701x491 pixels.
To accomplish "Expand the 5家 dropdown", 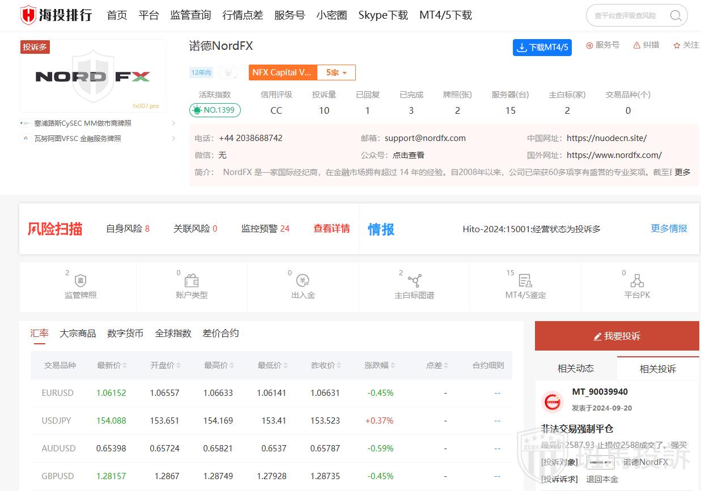I will pos(336,72).
